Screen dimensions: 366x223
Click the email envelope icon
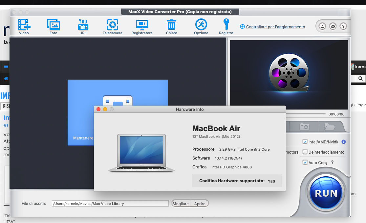pyautogui.click(x=333, y=26)
